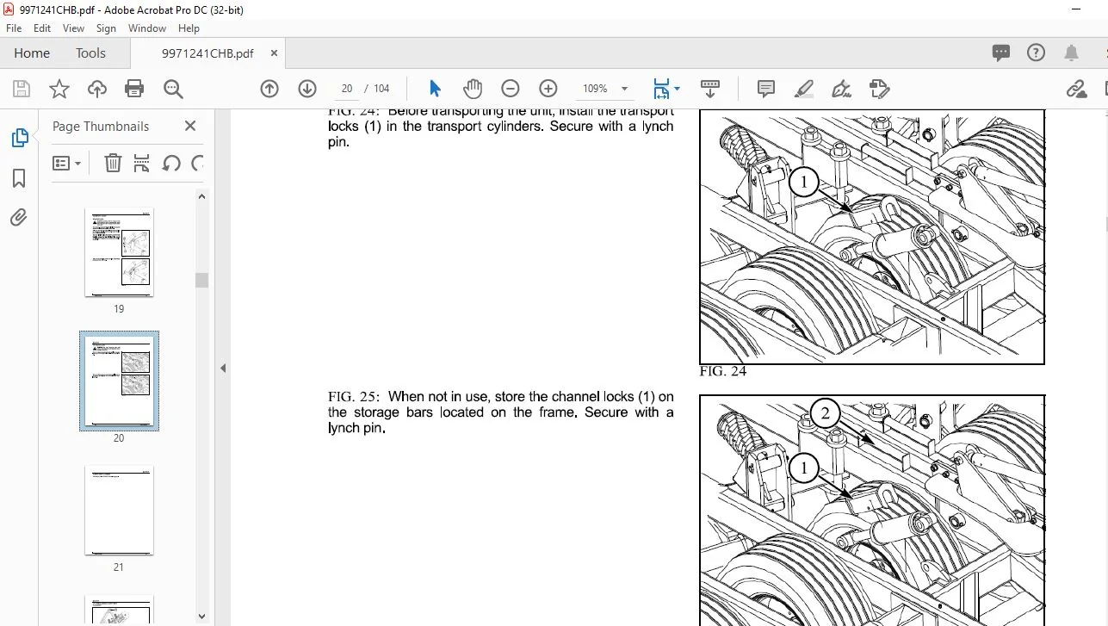Go to previous page arrow
This screenshot has height=626, width=1108.
pos(269,89)
